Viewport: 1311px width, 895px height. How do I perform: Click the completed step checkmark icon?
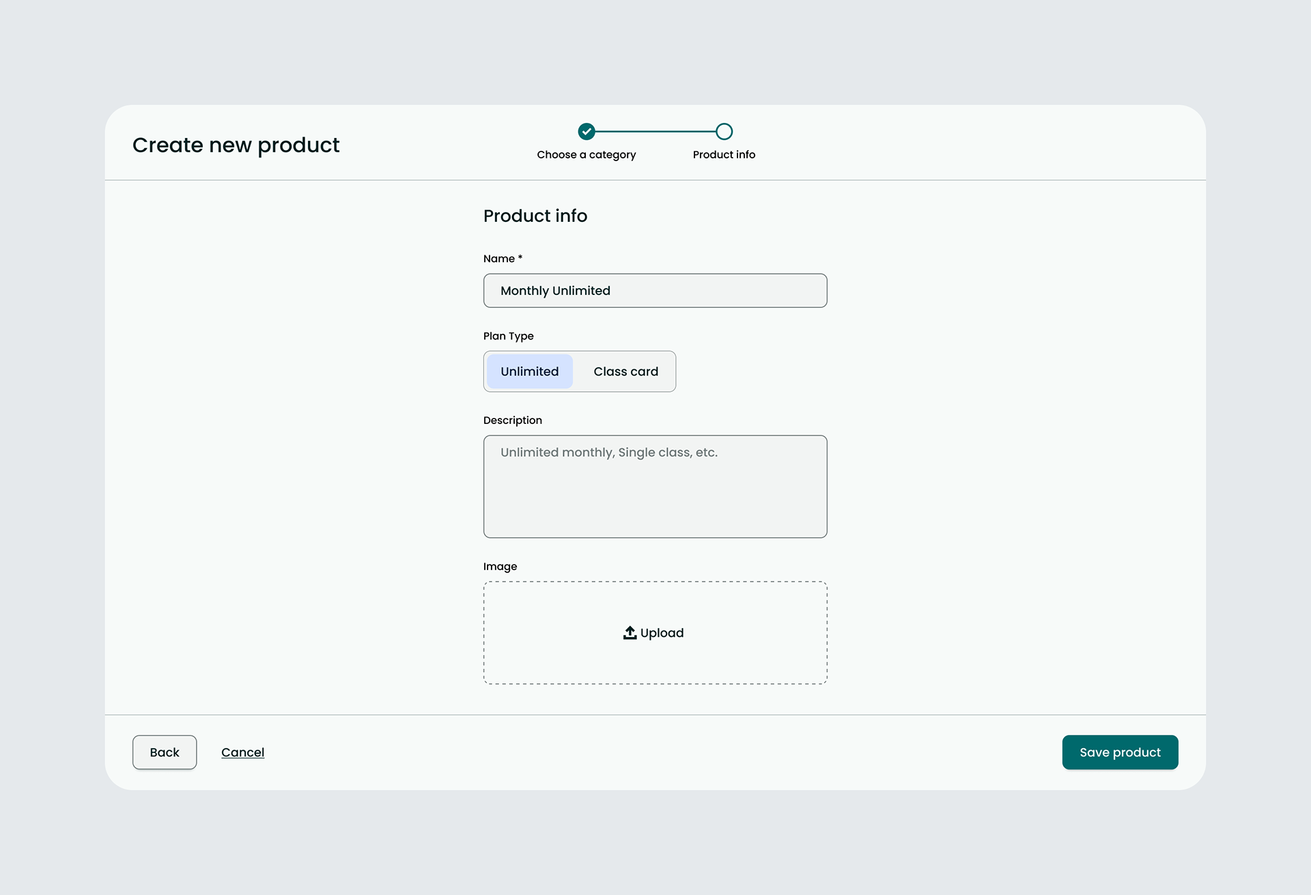coord(587,131)
